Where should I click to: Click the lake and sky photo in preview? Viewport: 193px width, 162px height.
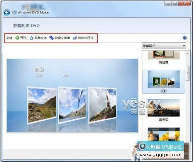[72, 105]
